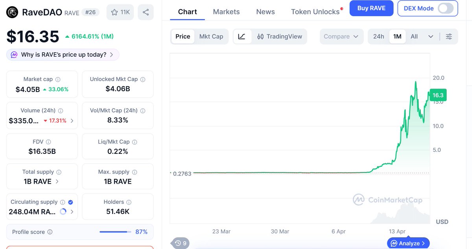Open the share icon button

point(146,12)
